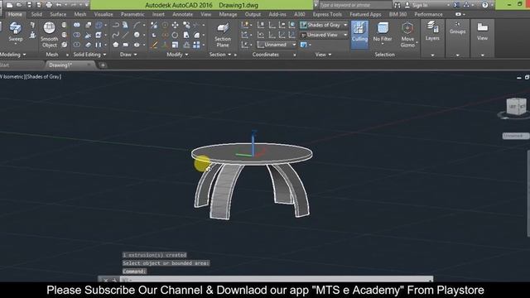The height and width of the screenshot is (298, 530).
Task: Expand the Modeling panel
Action: point(12,55)
